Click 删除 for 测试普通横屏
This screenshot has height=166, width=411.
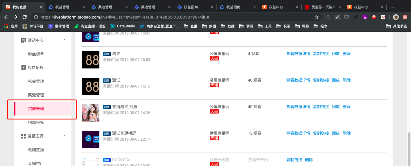coord(347,133)
